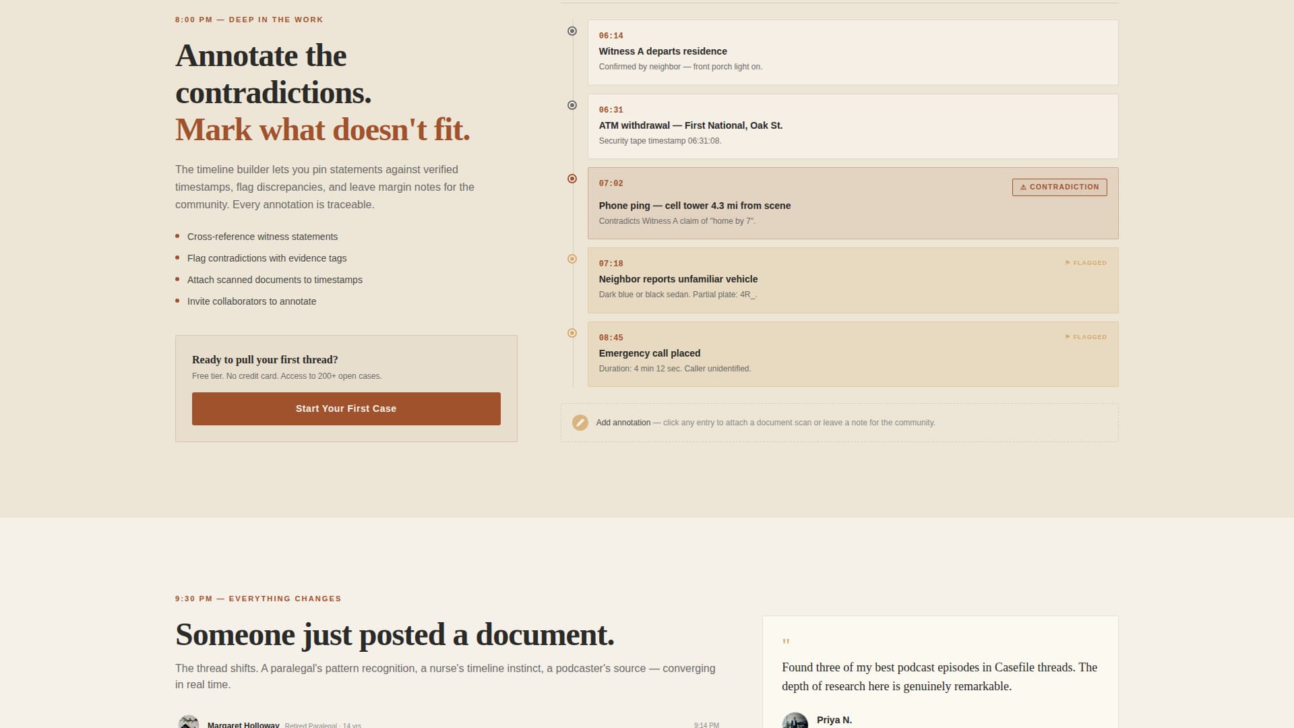Click the ATM withdrawal Oak St. entry
Screen dimensions: 1294x728
(853, 126)
